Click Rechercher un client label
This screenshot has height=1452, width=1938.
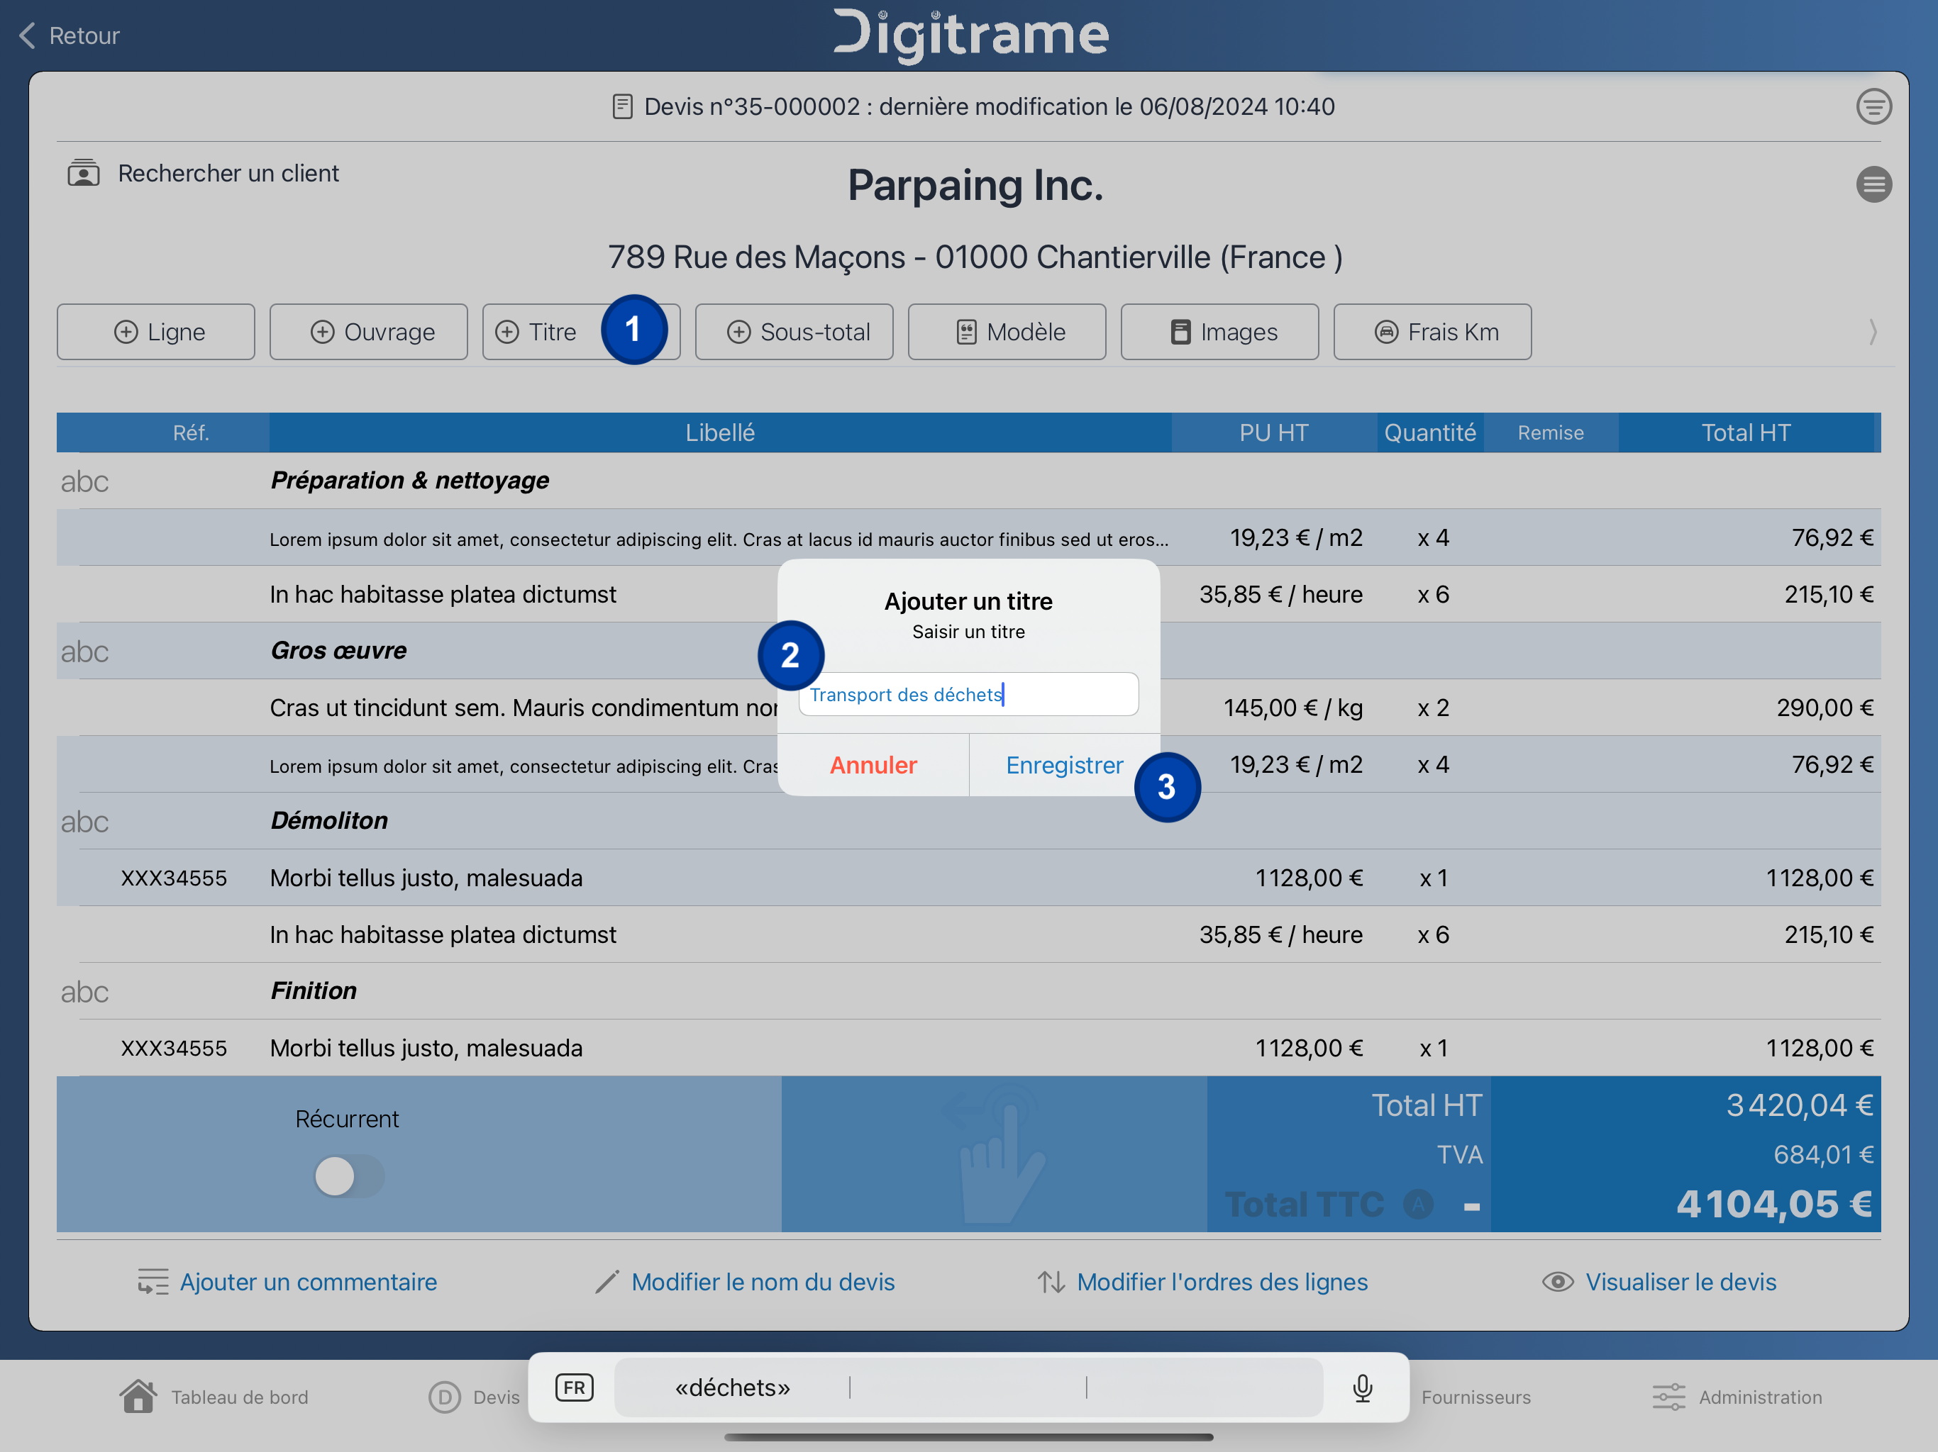pos(228,174)
